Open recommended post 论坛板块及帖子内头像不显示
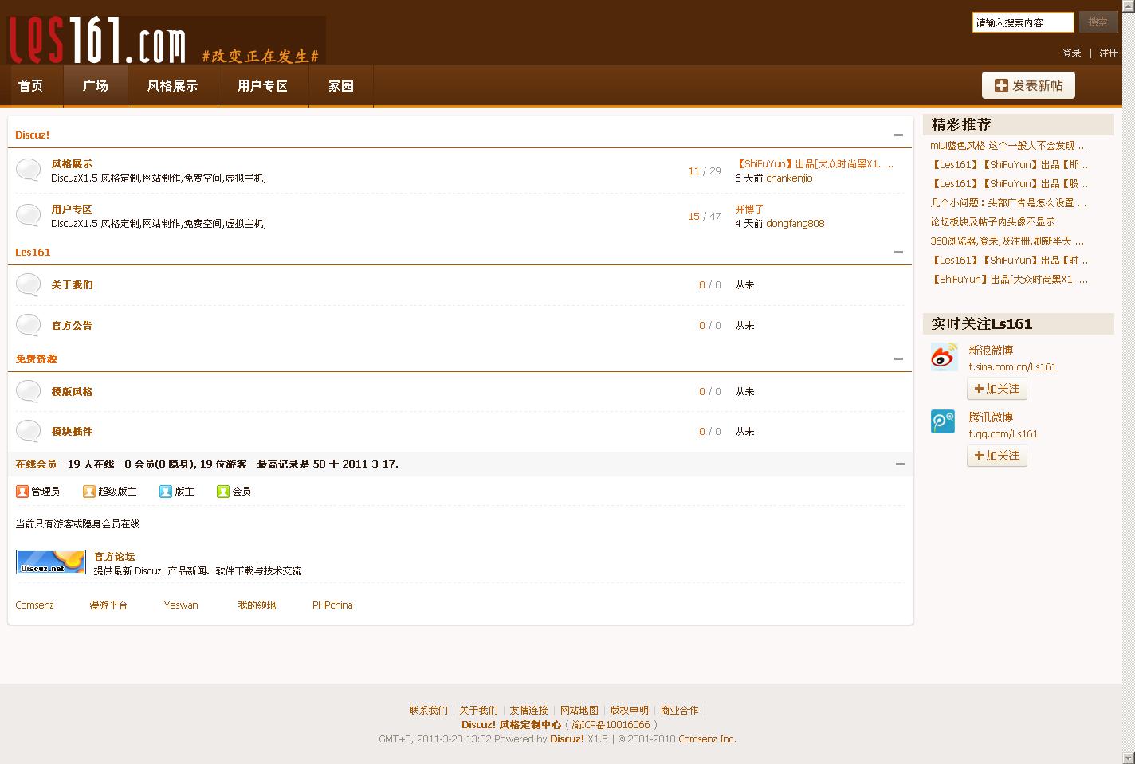 tap(992, 222)
